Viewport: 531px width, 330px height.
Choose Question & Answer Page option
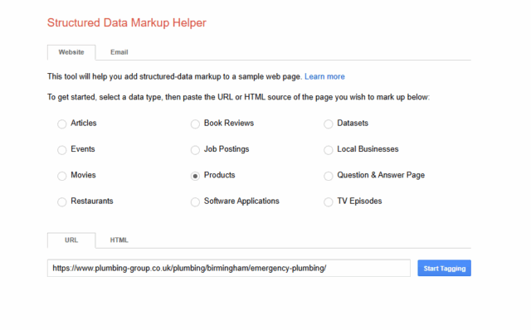[329, 176]
